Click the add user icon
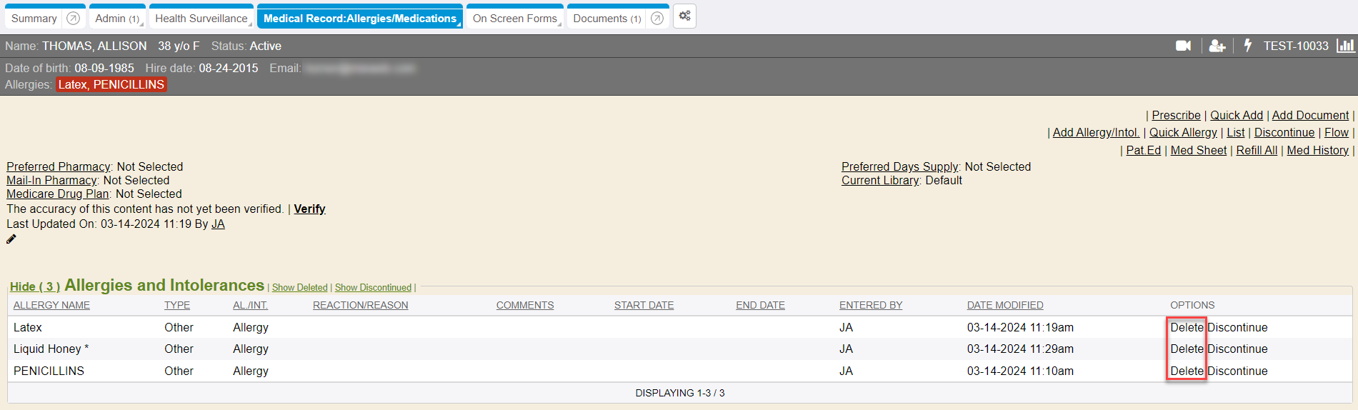Viewport: 1358px width, 410px height. click(1217, 46)
